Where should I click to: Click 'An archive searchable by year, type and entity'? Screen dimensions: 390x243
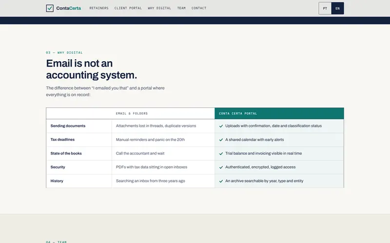point(264,181)
